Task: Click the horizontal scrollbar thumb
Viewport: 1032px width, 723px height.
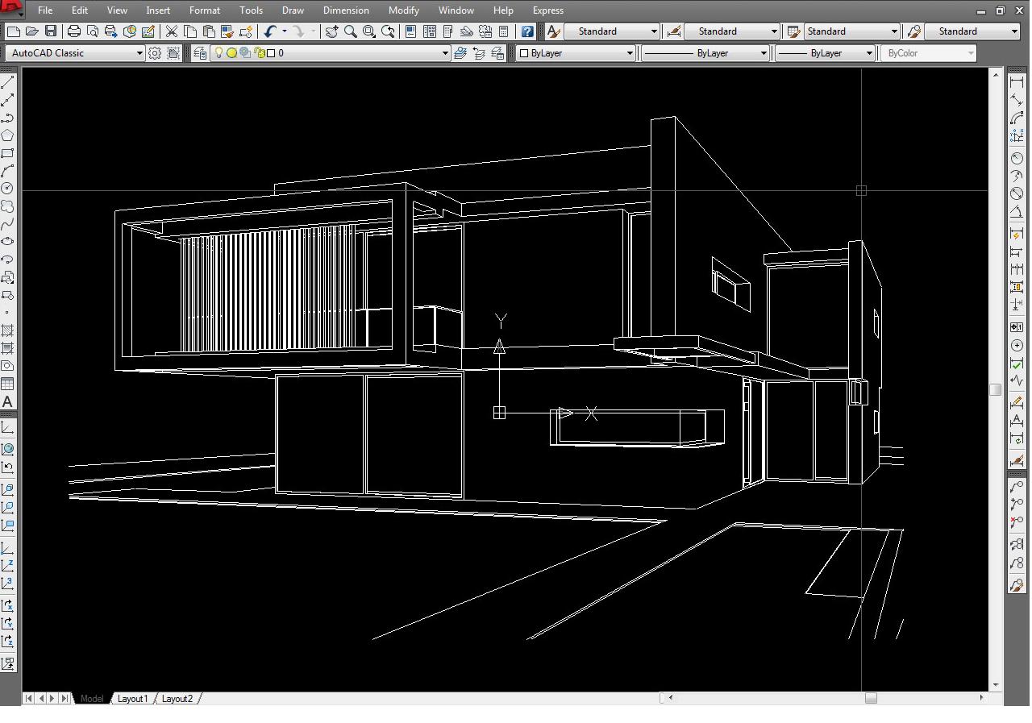Action: pos(871,698)
